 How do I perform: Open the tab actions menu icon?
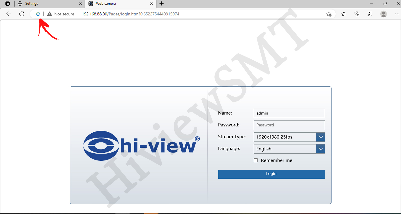[8, 4]
